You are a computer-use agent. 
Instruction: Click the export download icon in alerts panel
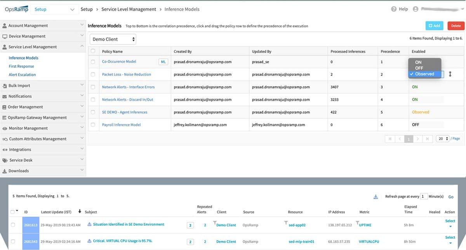375,197
